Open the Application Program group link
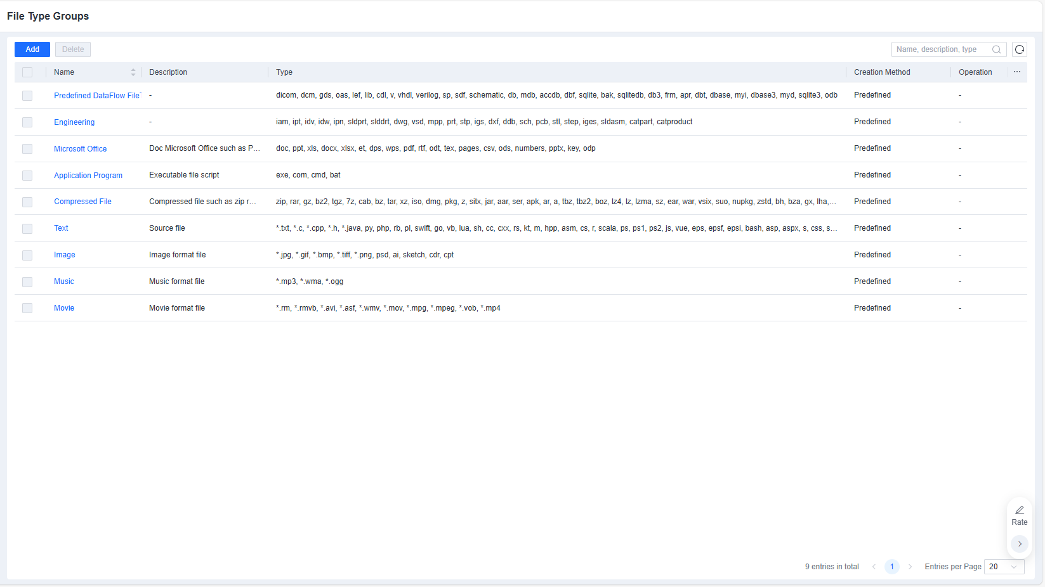Screen dimensions: 1045x587 tap(88, 176)
